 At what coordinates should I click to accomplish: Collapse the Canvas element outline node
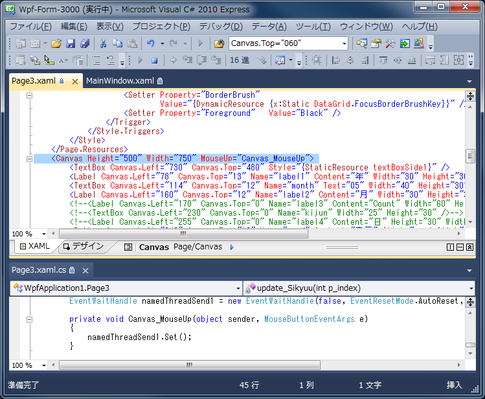coord(29,159)
